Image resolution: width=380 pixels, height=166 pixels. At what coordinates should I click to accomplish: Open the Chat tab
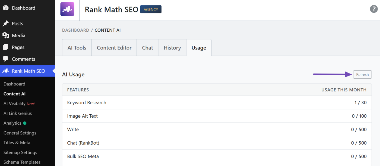(147, 48)
